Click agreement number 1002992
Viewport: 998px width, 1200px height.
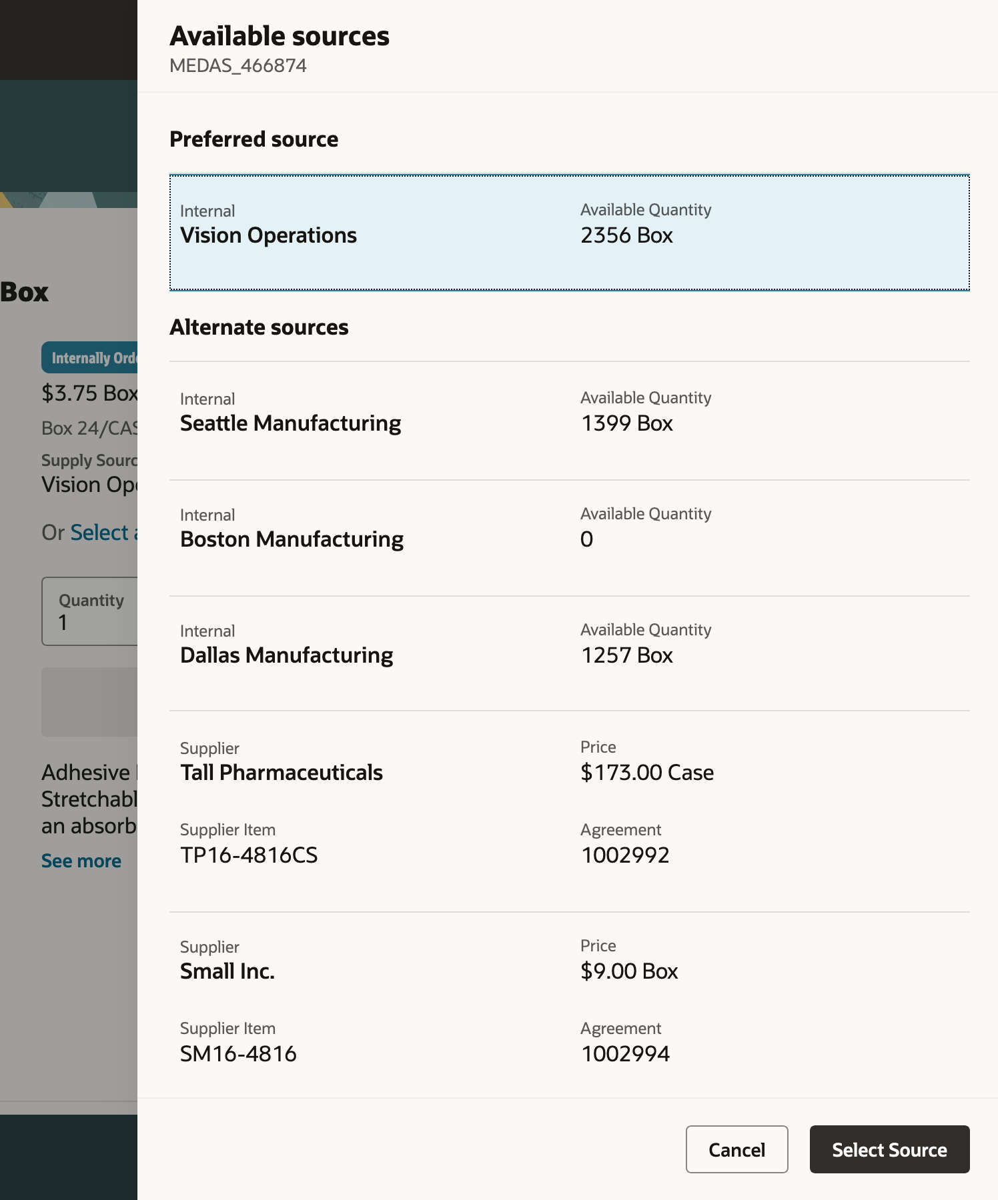click(625, 855)
